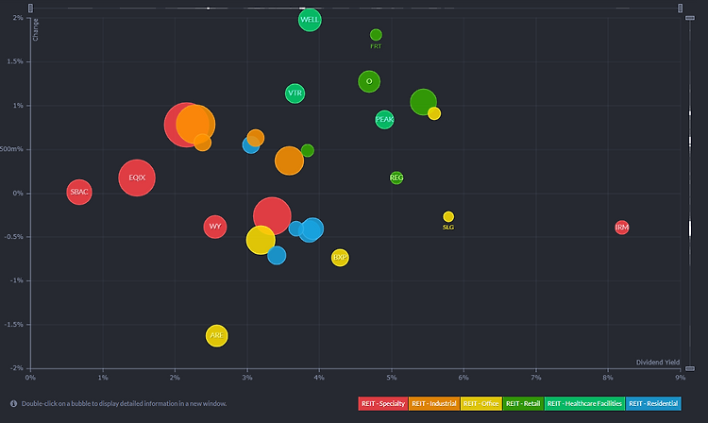708x423 pixels.
Task: Click the Change axis label
Action: pyautogui.click(x=36, y=30)
